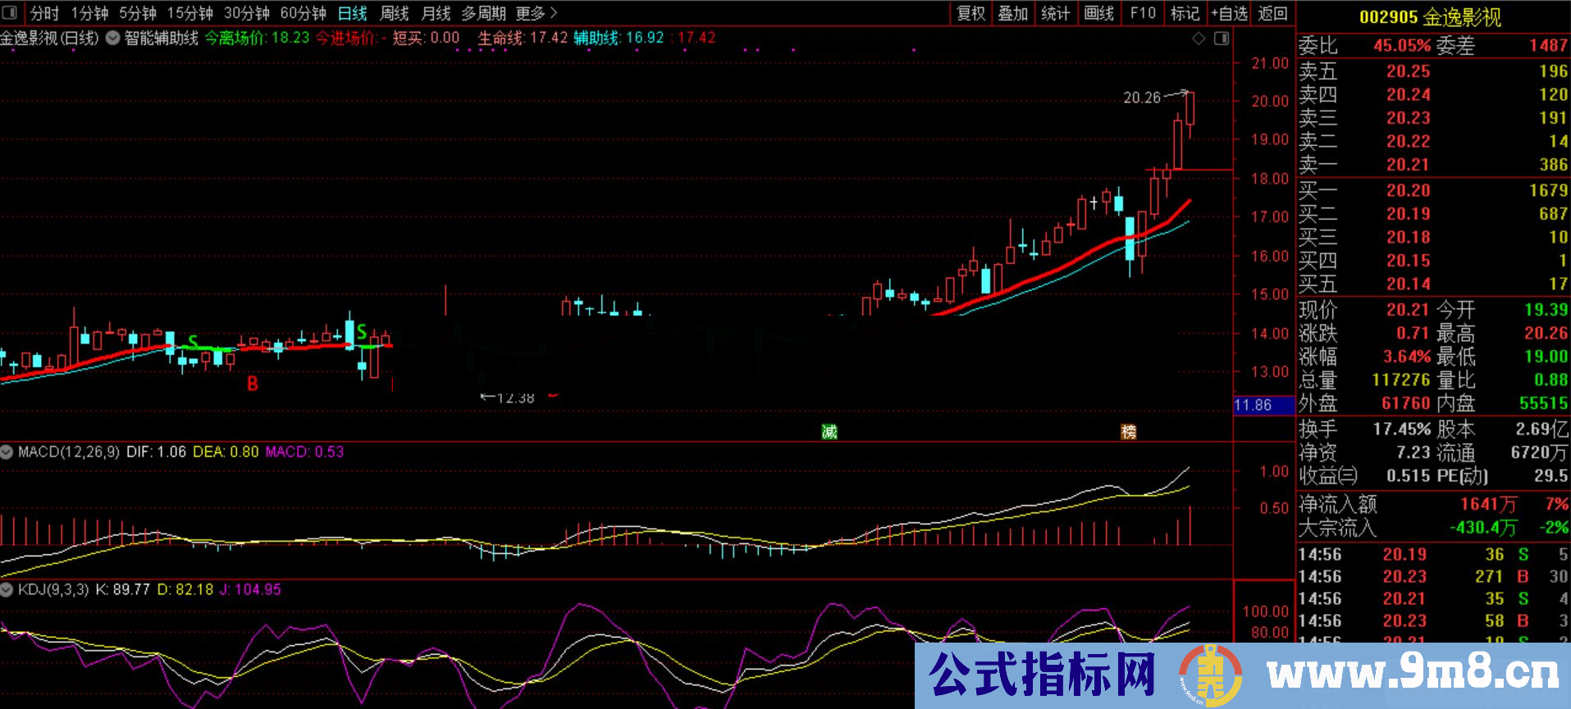Click the 现价 20.21 value
1571x709 pixels.
1408,310
